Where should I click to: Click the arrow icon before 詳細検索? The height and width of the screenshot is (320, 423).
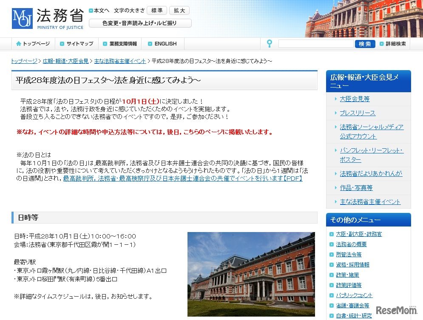coord(382,43)
